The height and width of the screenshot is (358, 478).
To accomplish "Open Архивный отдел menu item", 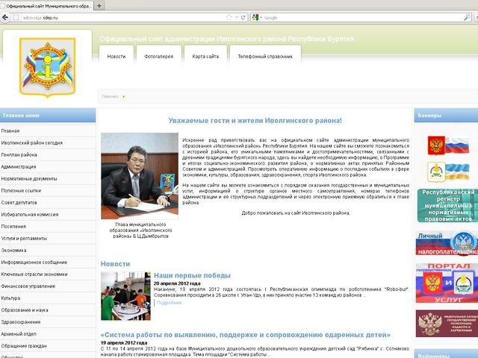I will coord(48,333).
